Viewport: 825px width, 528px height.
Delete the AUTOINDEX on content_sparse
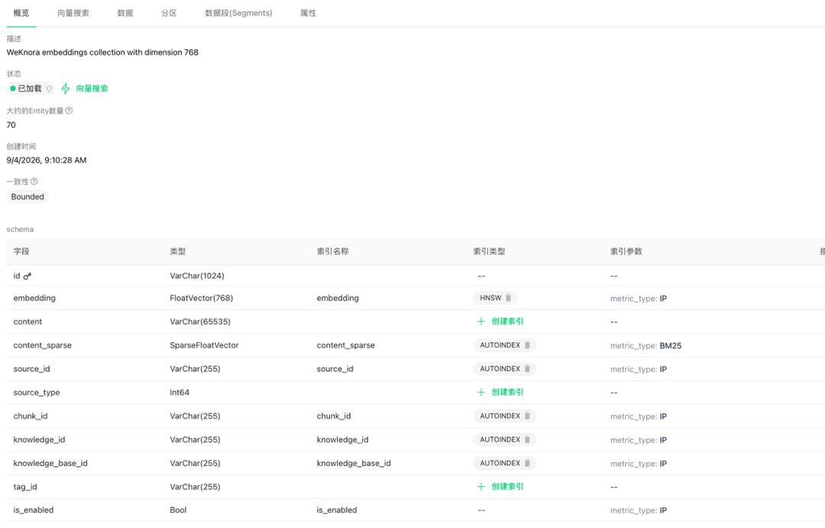[527, 345]
